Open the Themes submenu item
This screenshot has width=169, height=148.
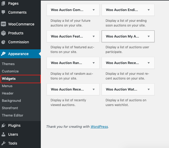8,64
